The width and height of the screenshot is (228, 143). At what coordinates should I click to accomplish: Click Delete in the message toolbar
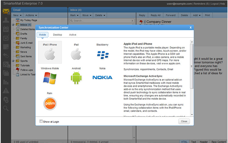[184, 15]
